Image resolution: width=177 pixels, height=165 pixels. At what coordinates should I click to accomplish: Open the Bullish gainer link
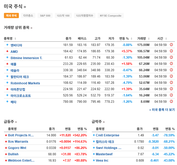pyautogui.click(x=13, y=154)
